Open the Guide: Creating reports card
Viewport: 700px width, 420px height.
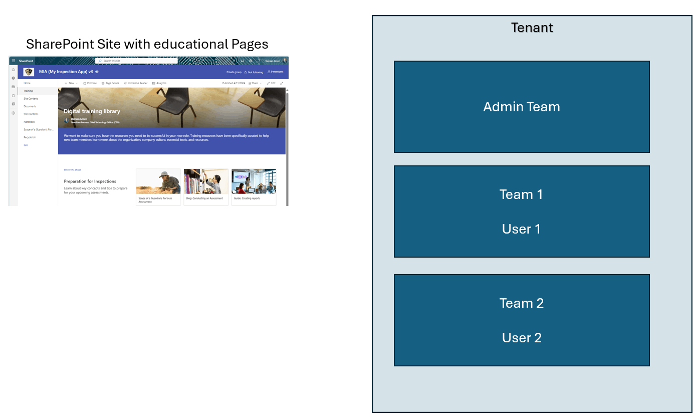tap(254, 187)
